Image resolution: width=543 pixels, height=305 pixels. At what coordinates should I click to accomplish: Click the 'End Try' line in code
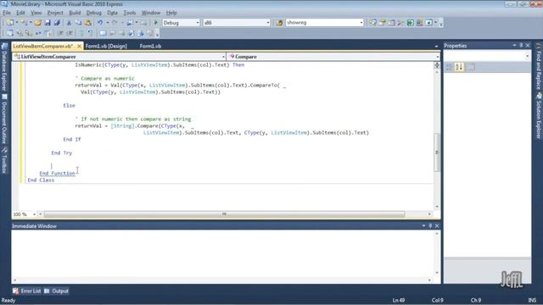click(62, 152)
